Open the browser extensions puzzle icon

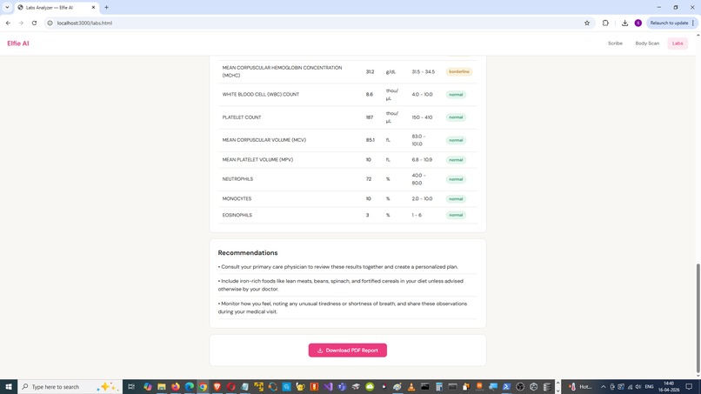click(605, 23)
